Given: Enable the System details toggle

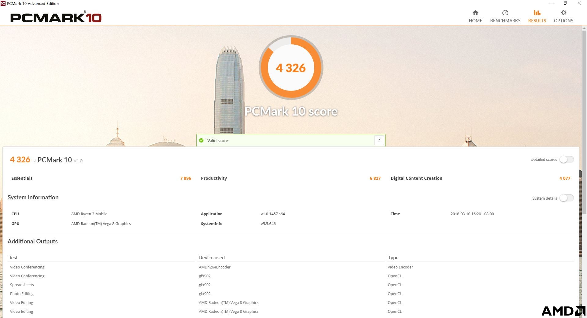Looking at the screenshot, I should [x=567, y=198].
